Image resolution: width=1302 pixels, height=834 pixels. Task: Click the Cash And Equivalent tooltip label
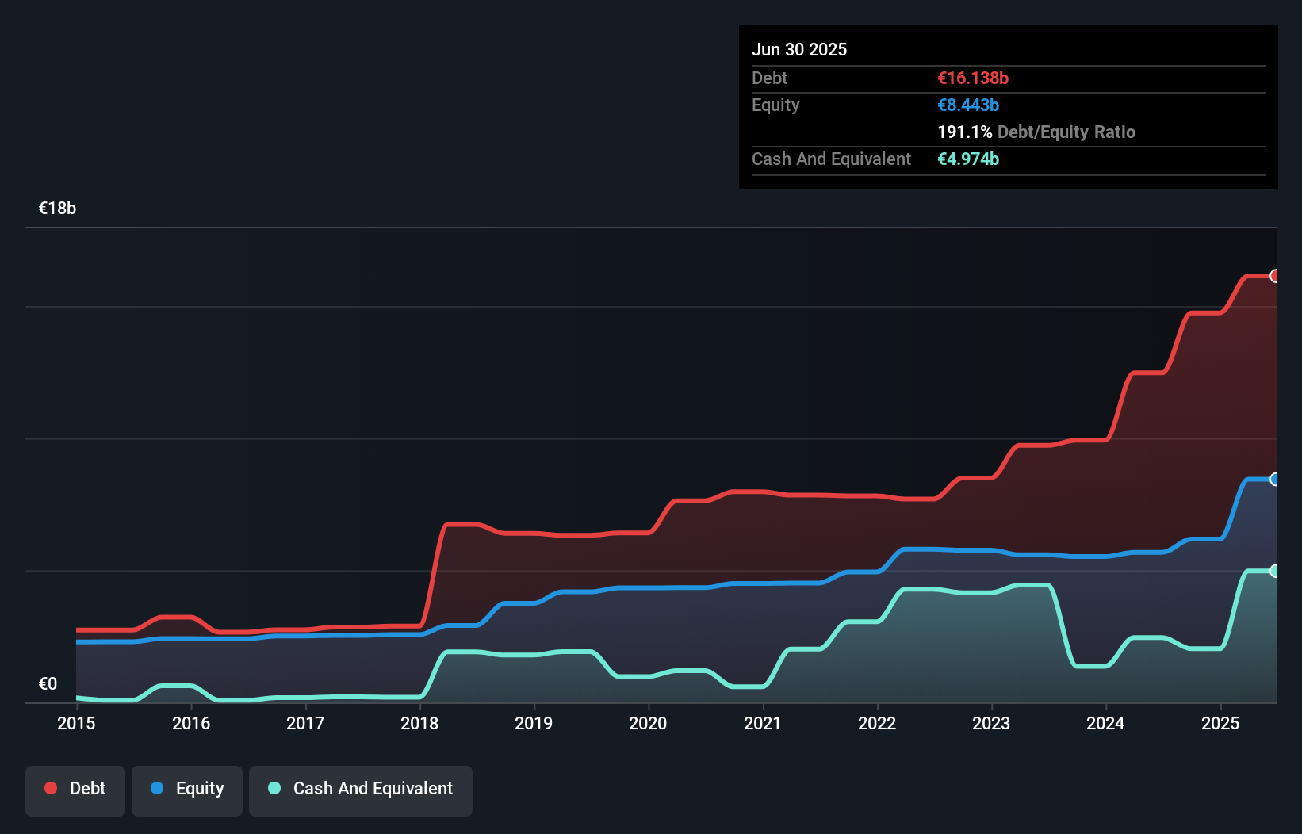tap(831, 159)
